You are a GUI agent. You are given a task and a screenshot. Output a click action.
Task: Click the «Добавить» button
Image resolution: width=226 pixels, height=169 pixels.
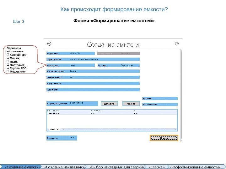pyautogui.click(x=109, y=104)
